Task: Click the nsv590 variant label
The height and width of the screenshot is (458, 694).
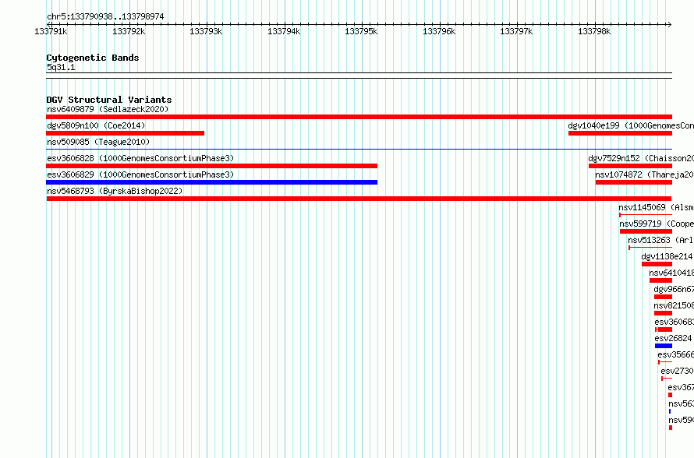Action: pyautogui.click(x=682, y=420)
